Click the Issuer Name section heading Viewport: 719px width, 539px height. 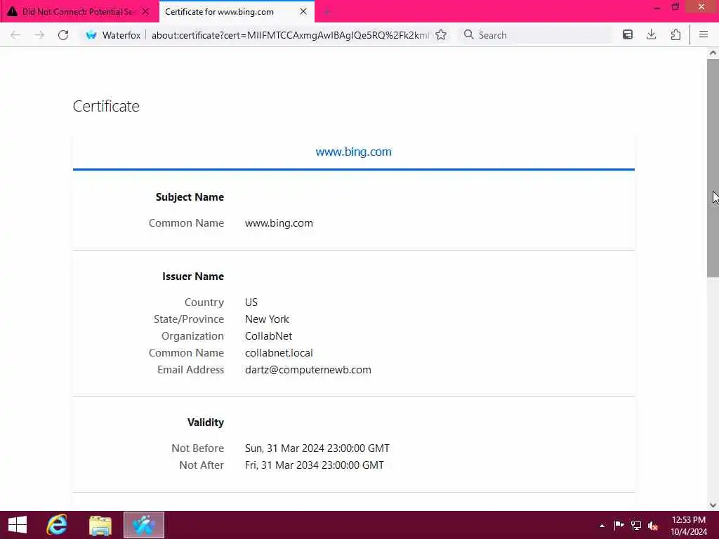193,277
